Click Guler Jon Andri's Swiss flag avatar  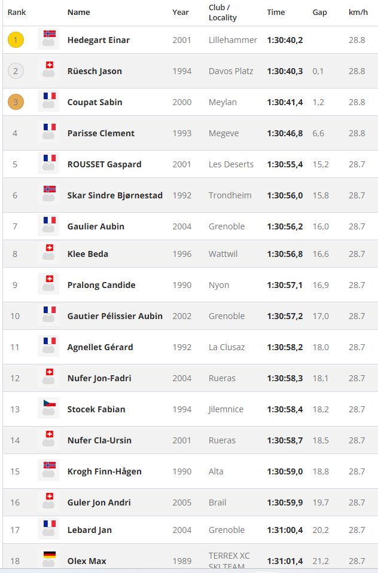[49, 501]
